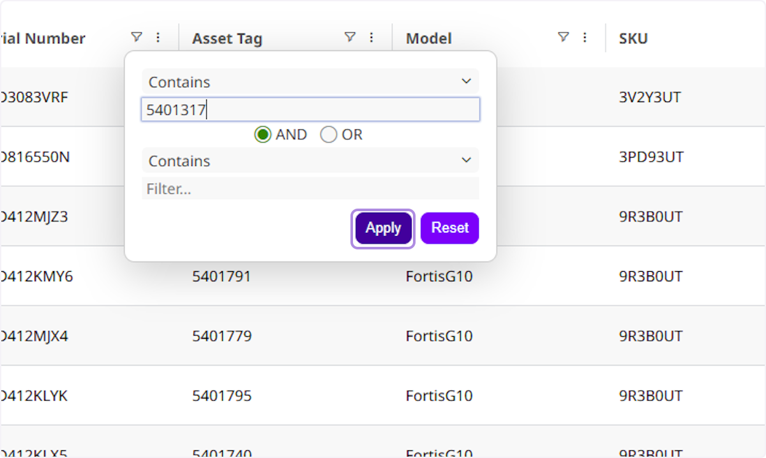Sort by the Asset Tag column header

(x=227, y=38)
